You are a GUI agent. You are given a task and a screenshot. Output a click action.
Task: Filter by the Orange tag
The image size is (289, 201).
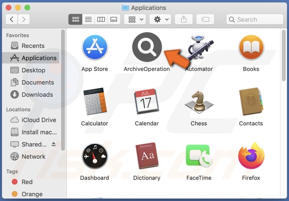[31, 194]
